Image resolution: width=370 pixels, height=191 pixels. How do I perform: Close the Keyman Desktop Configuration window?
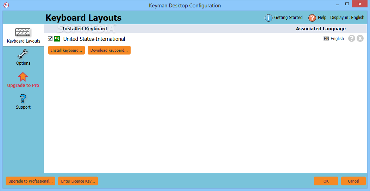click(359, 4)
